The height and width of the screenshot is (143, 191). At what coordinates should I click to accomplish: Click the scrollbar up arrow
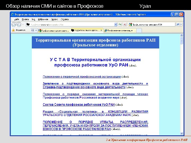click(181, 35)
